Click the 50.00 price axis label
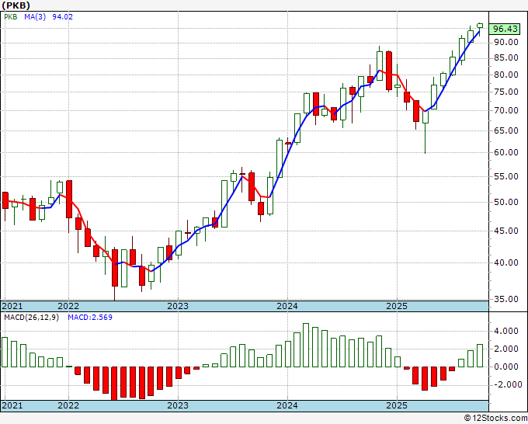528x424 pixels. coord(506,202)
